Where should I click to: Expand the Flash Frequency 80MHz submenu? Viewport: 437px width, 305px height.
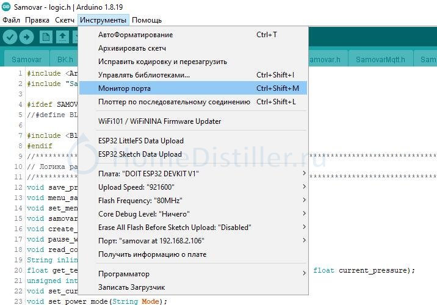(x=193, y=200)
